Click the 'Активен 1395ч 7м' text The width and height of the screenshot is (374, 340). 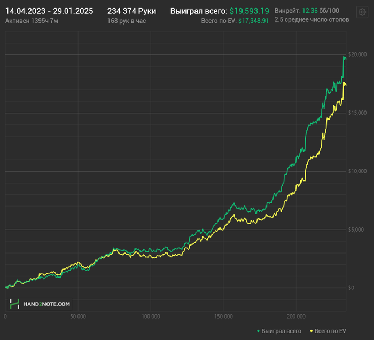[32, 21]
